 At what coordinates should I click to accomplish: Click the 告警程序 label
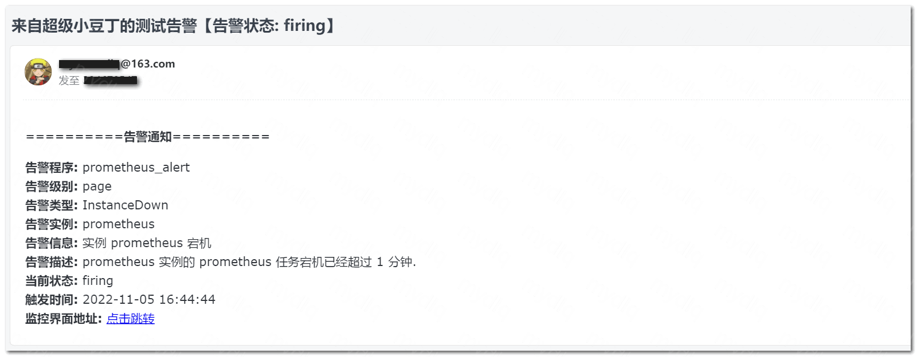tap(51, 168)
